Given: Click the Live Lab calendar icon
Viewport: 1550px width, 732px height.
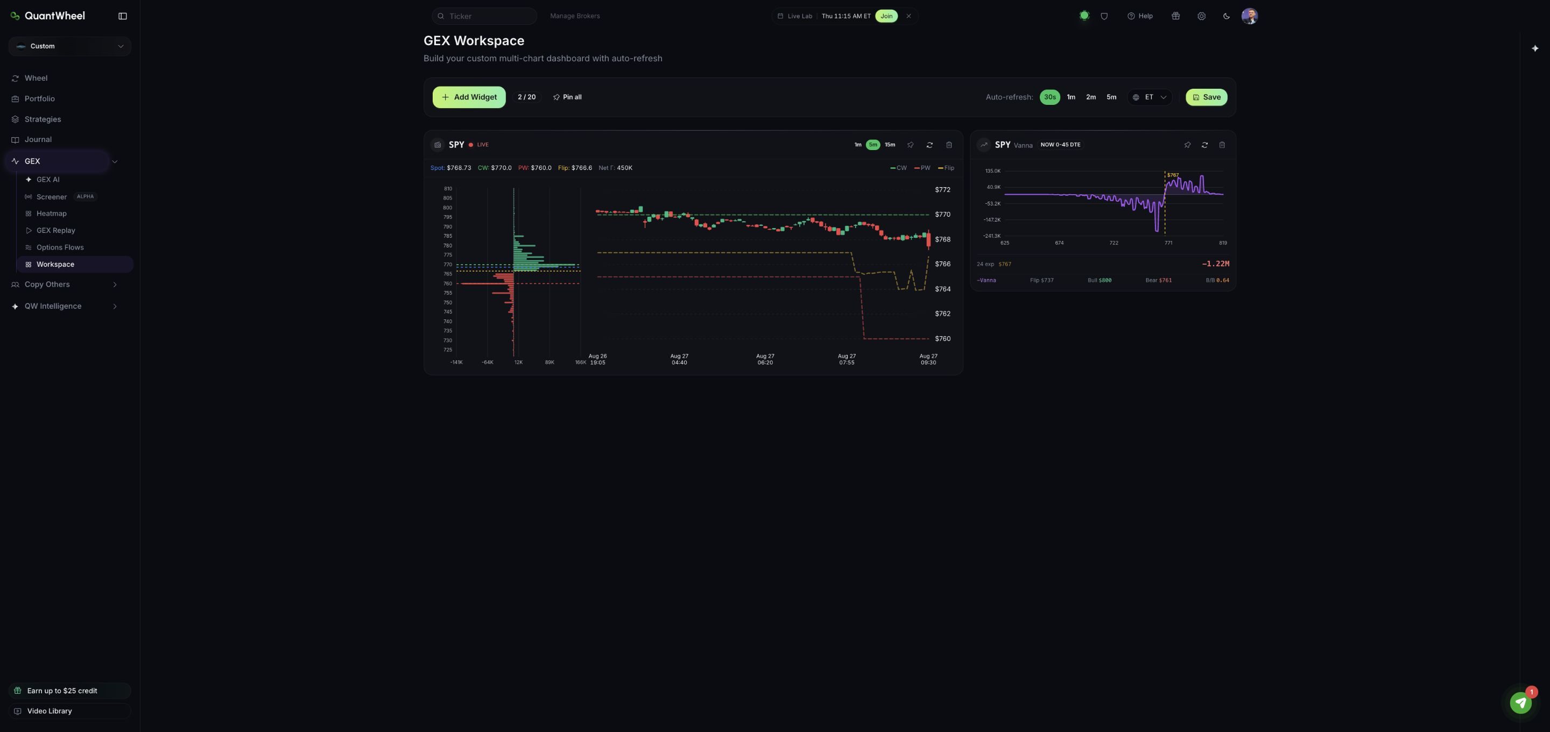Looking at the screenshot, I should [x=780, y=16].
